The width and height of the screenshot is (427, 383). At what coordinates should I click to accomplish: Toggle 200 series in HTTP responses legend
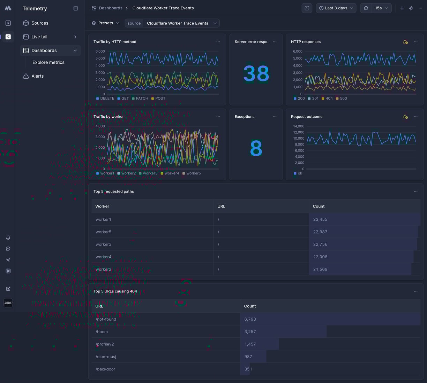click(299, 99)
